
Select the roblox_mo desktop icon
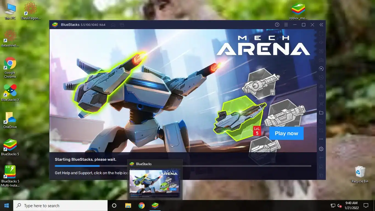coord(298,12)
